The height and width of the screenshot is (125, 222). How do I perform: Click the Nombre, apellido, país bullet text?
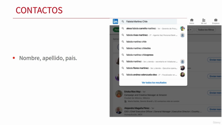pos(48,58)
